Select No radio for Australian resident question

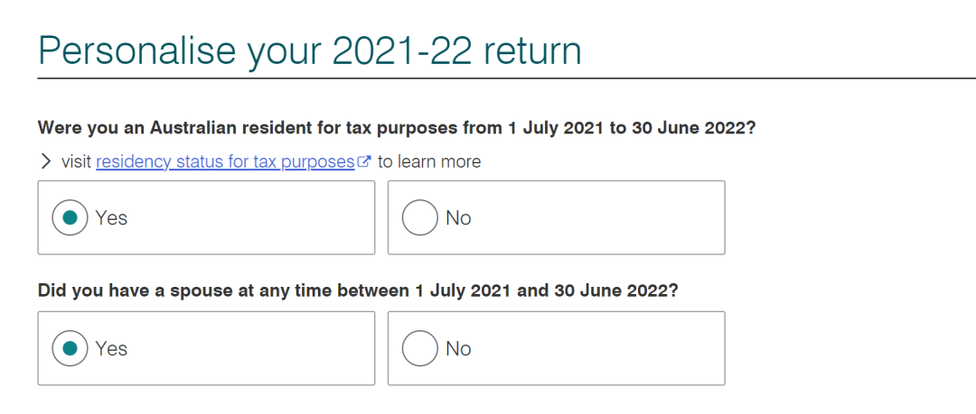(420, 217)
